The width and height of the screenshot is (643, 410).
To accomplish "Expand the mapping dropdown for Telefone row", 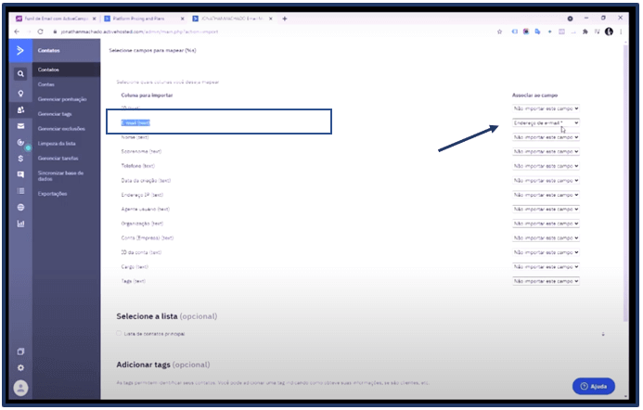I will pyautogui.click(x=546, y=165).
